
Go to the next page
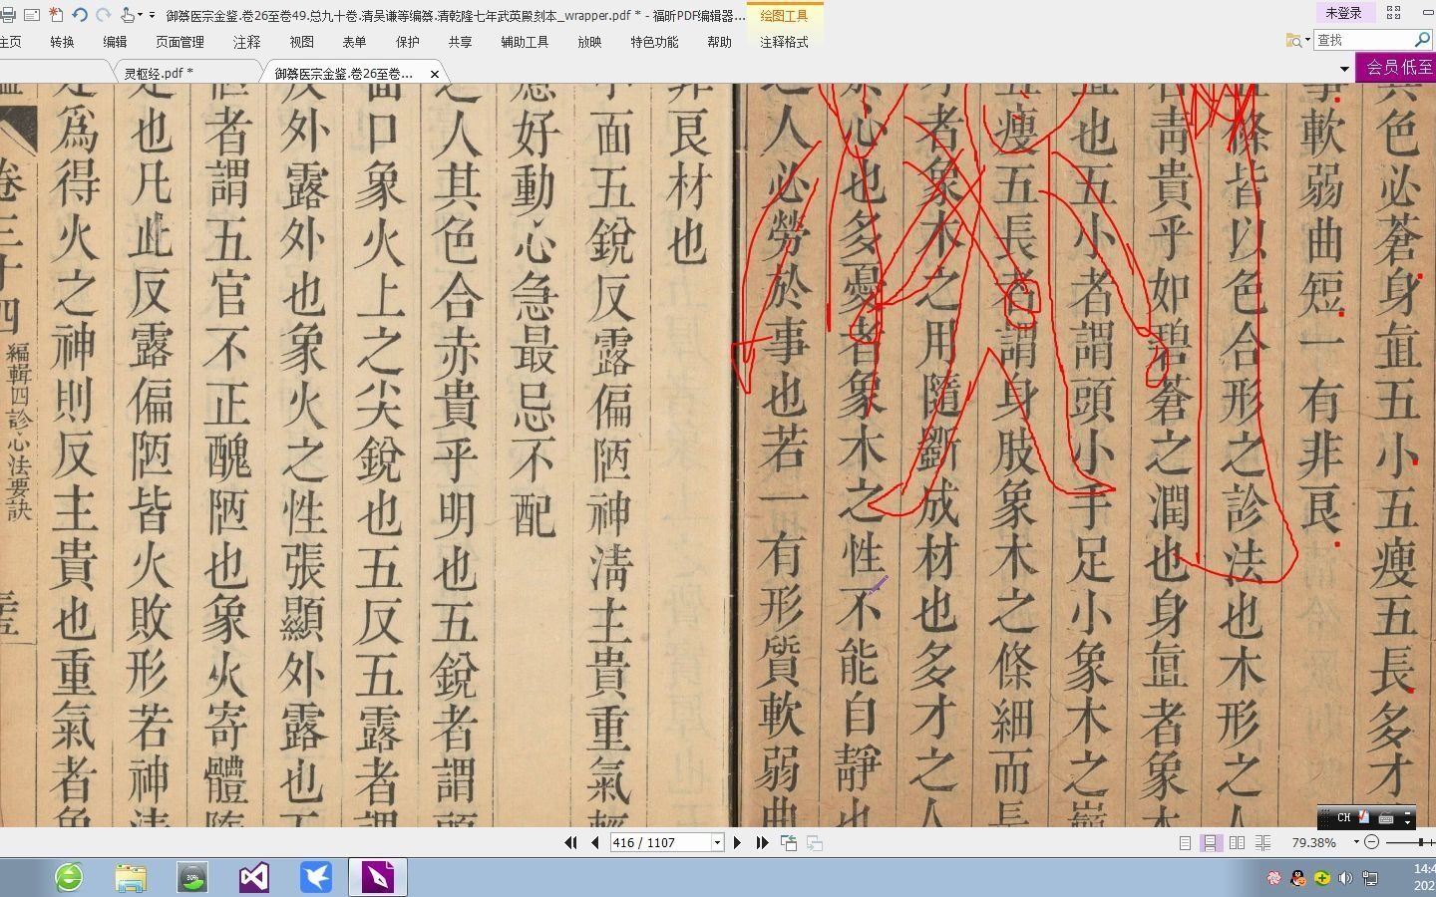(737, 842)
